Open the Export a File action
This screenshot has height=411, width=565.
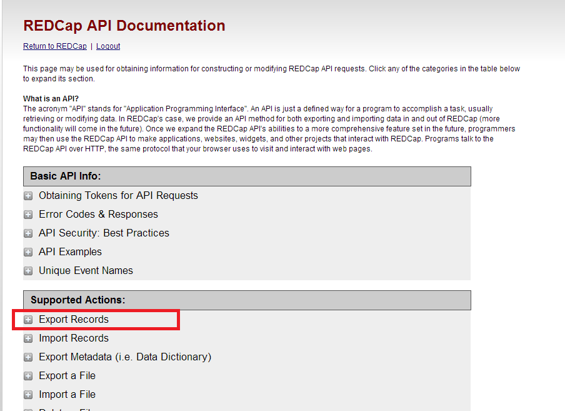[x=67, y=376]
